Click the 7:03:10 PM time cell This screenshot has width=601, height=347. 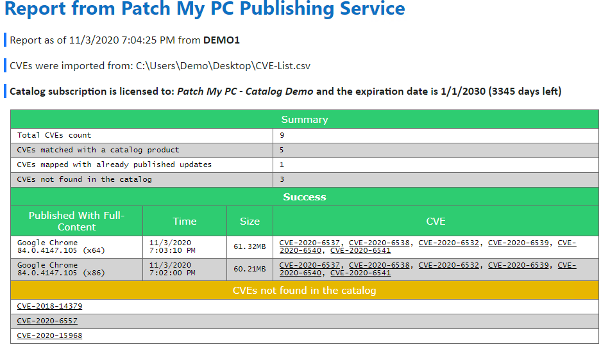coord(185,246)
